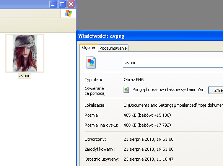This screenshot has width=223, height=166.
Task: Click the 23 sierpnia 2013 last used date
Action: [x=149, y=159]
